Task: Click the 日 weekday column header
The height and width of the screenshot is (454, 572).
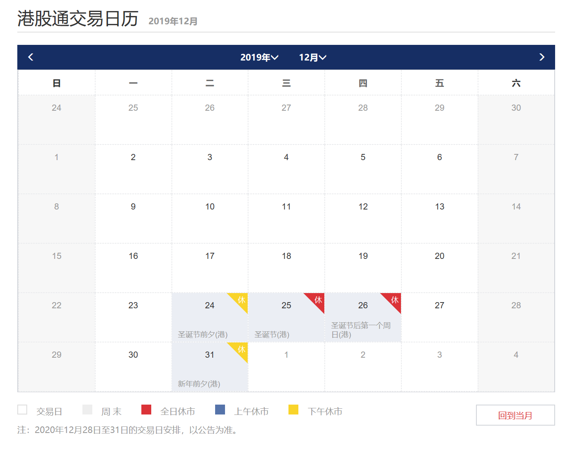Action: click(56, 83)
